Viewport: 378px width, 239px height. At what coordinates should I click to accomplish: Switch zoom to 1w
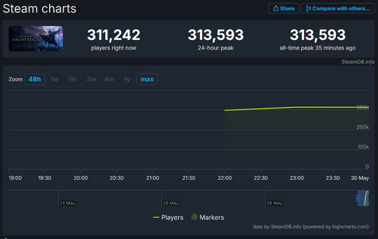tap(54, 79)
